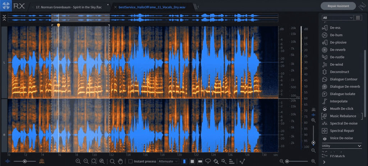Click the waveform overview at top
The image size is (368, 166).
143,18
